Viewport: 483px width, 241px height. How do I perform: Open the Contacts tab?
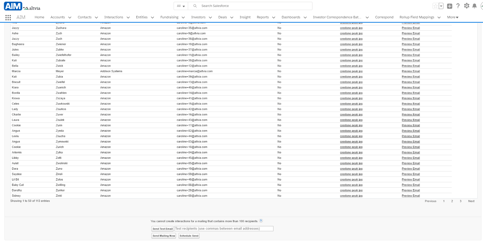pyautogui.click(x=85, y=17)
